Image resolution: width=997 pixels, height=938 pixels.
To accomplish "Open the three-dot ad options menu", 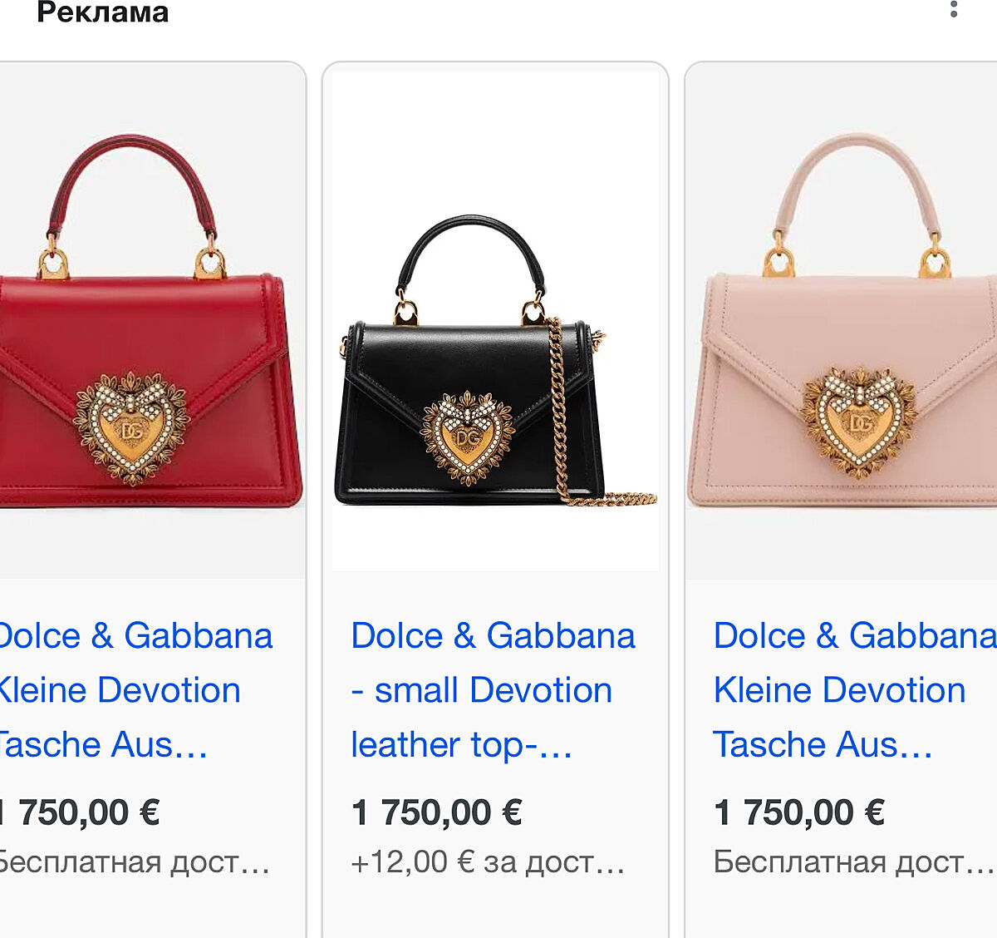I will 954,10.
